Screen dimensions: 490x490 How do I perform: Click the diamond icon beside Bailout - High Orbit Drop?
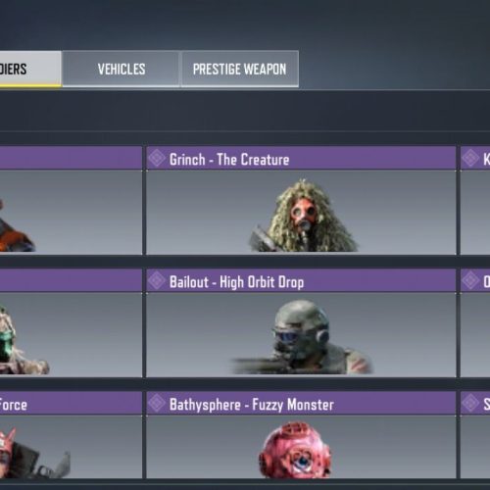[x=157, y=281]
